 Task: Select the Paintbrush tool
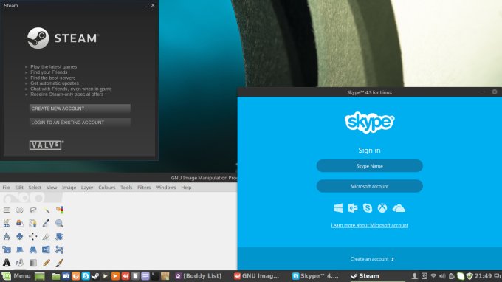(x=59, y=263)
